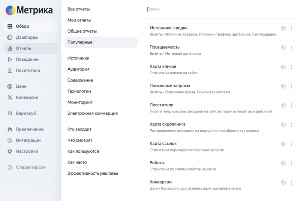The image size is (300, 201).
Task: Select the Все отчеты category
Action: point(78,9)
